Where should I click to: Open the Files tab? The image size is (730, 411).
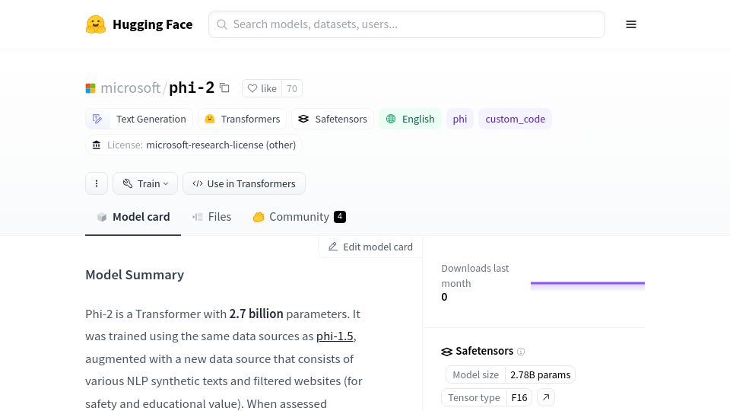pos(212,217)
